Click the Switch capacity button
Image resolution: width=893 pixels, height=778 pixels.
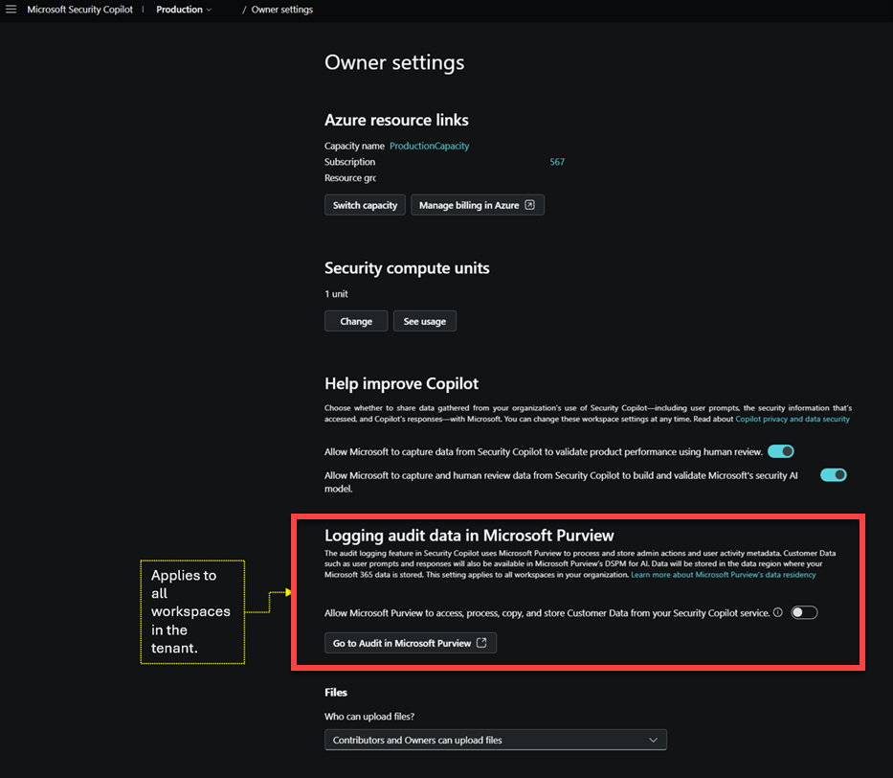(x=365, y=205)
